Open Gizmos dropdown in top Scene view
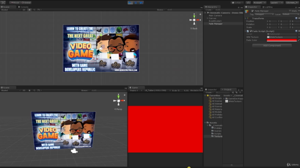 point(161,10)
